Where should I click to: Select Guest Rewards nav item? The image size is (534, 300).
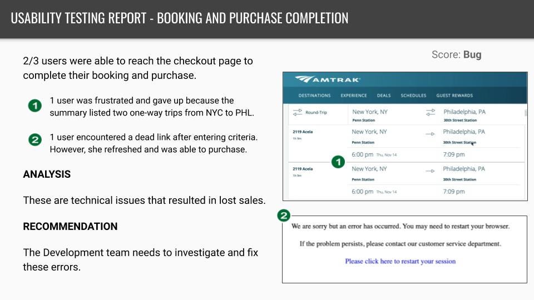454,96
